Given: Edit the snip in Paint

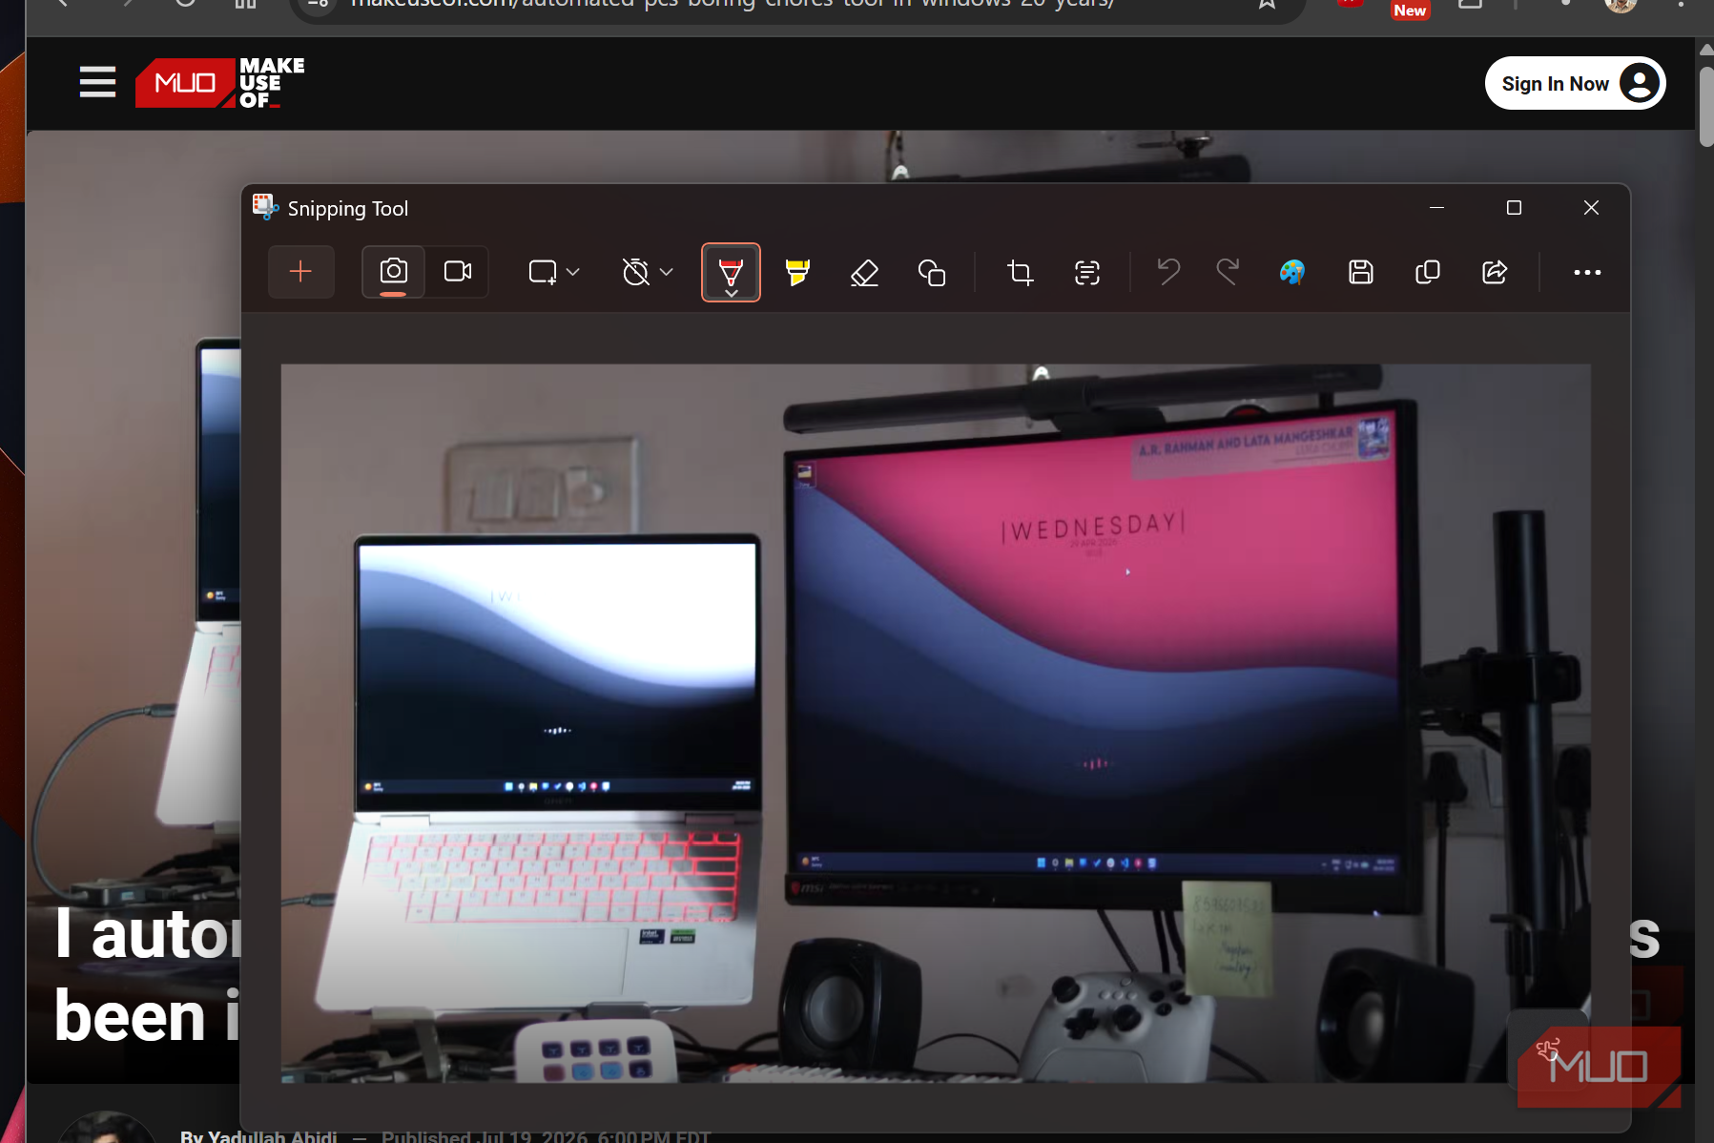Looking at the screenshot, I should (1292, 272).
